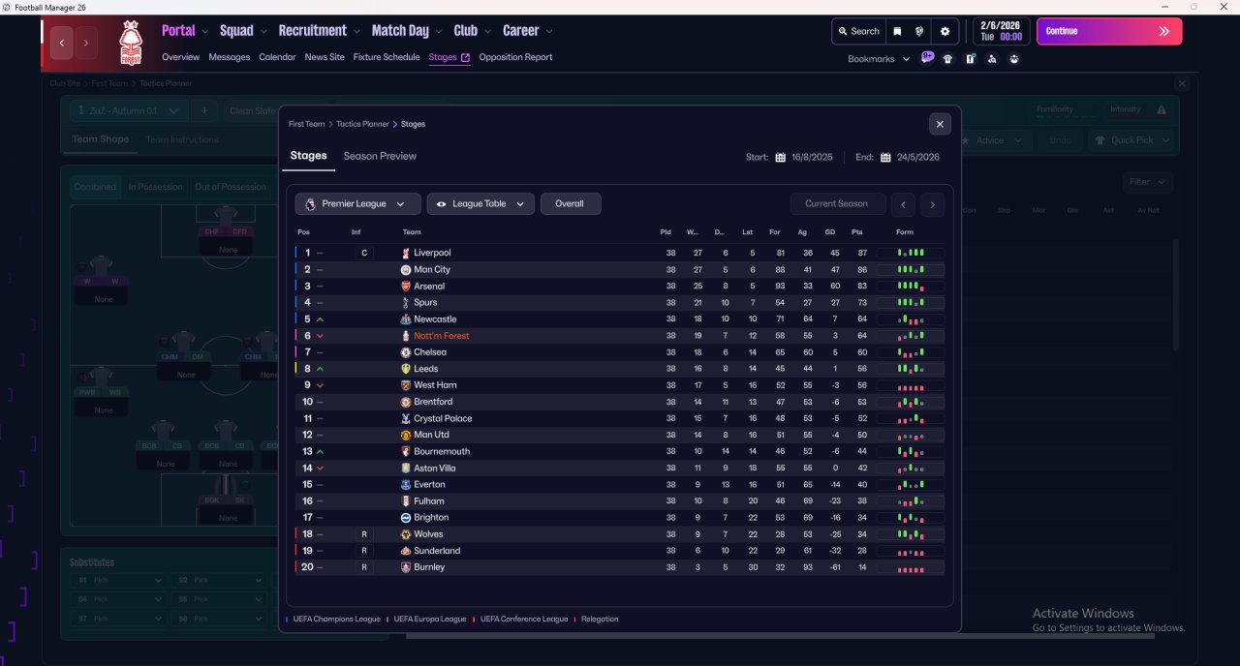
Task: Click the Chelsea club badge
Action: pyautogui.click(x=406, y=352)
